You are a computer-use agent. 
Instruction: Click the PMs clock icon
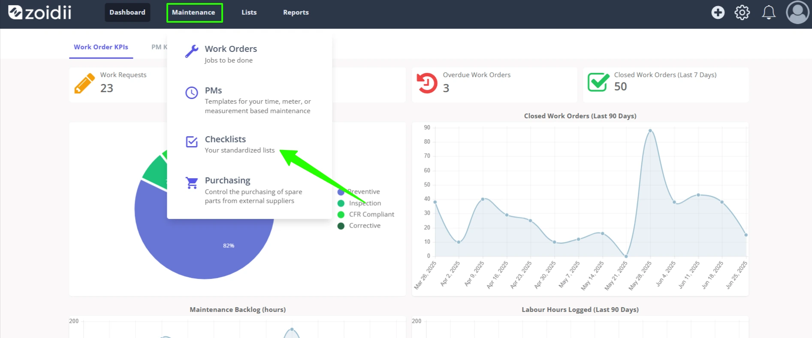(x=191, y=93)
